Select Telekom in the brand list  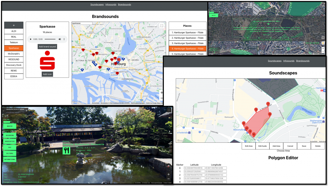point(14,43)
